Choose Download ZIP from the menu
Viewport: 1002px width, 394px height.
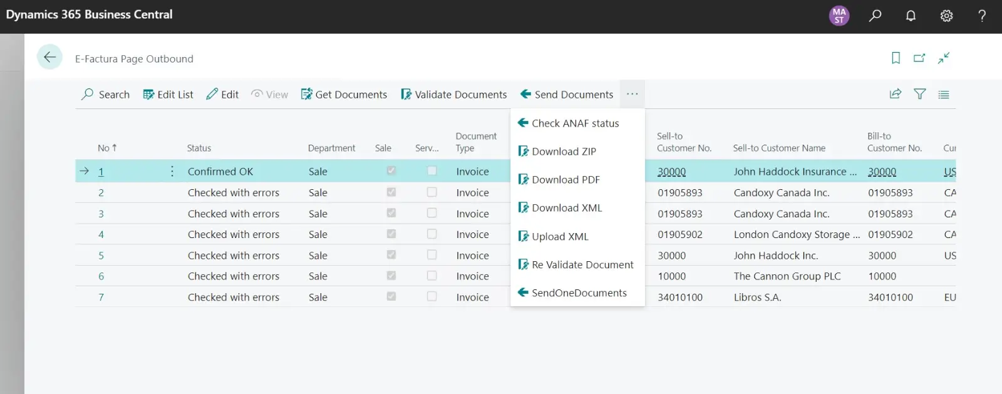click(557, 152)
